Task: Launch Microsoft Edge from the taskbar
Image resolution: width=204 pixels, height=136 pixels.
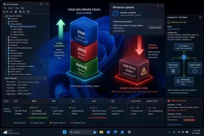Action: point(115,132)
